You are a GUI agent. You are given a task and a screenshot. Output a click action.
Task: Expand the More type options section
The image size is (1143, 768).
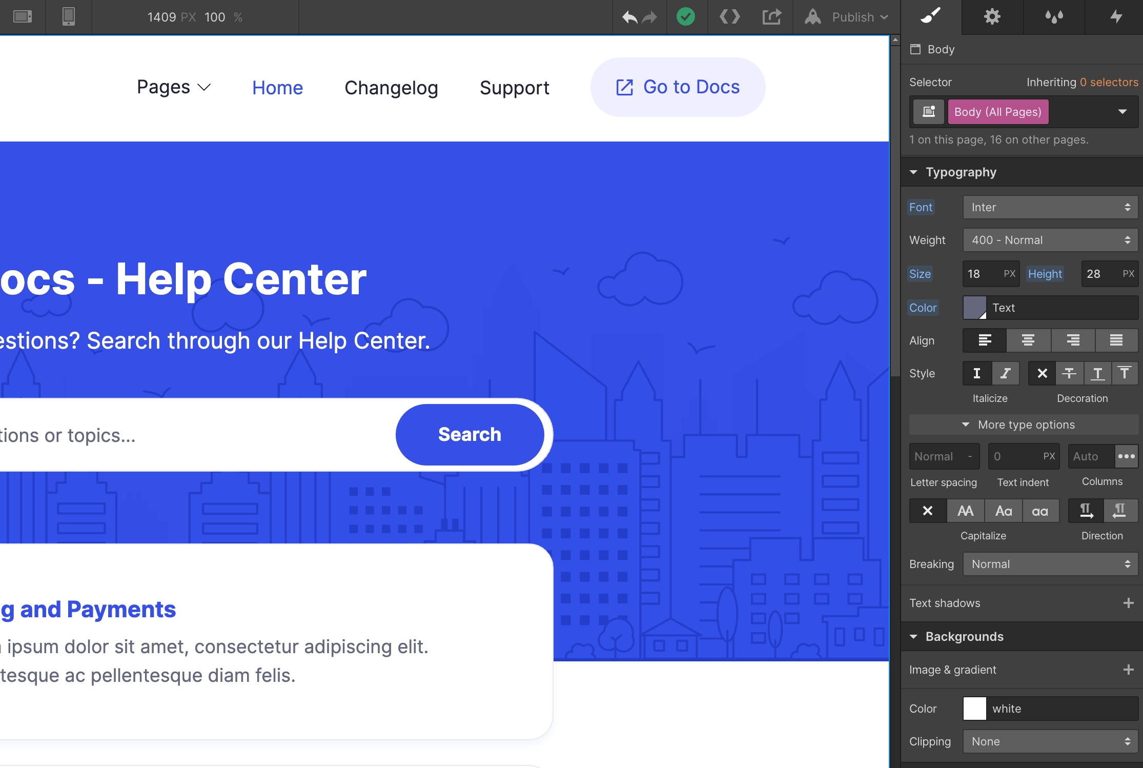1024,425
